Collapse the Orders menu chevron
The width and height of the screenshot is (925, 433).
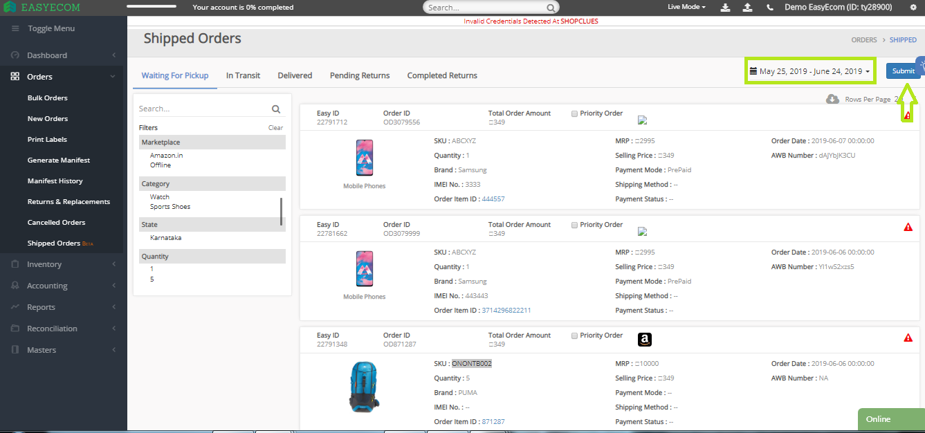click(113, 77)
